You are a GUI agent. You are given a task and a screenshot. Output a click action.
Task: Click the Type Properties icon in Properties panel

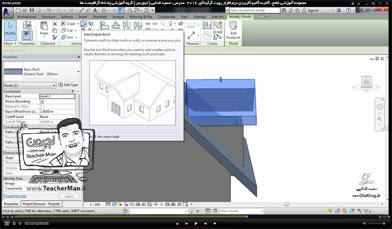click(x=27, y=25)
